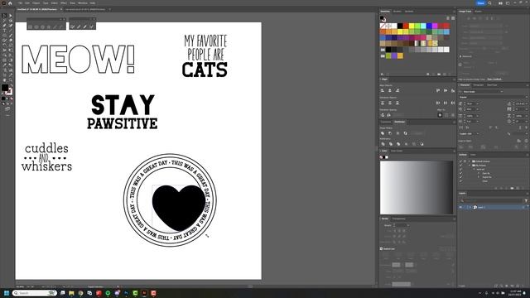Collapse My Actions folder
This screenshot has height=298, width=530.
(x=470, y=166)
